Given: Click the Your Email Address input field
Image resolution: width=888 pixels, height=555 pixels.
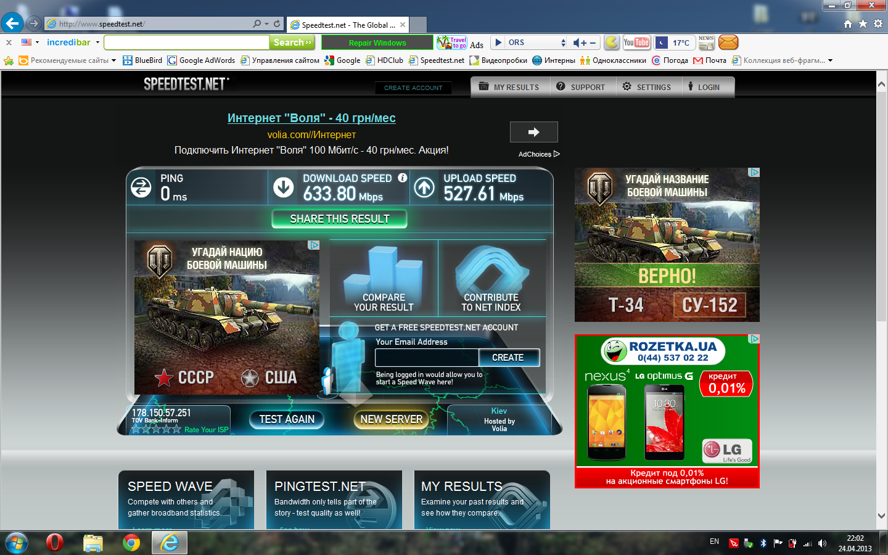Looking at the screenshot, I should pos(427,358).
